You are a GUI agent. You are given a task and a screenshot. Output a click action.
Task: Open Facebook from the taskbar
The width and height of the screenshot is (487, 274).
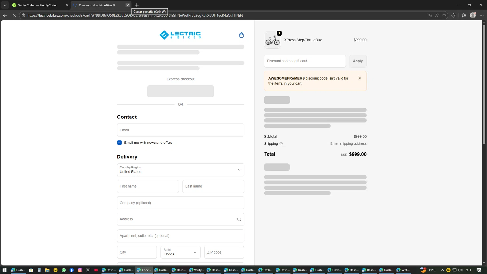tap(72, 270)
